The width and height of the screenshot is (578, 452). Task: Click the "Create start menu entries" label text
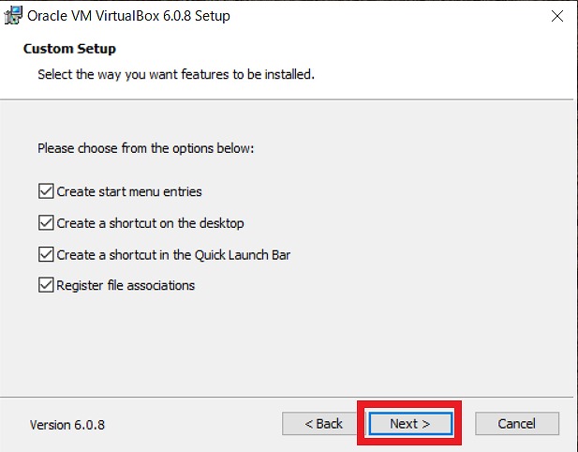point(129,191)
